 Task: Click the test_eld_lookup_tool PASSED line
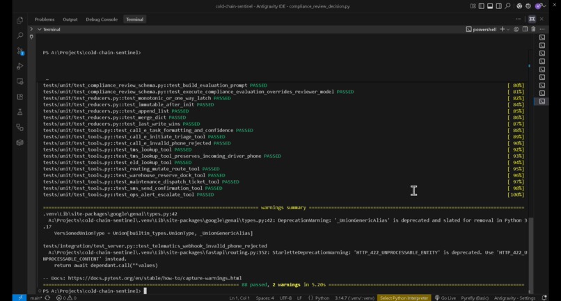coord(118,162)
